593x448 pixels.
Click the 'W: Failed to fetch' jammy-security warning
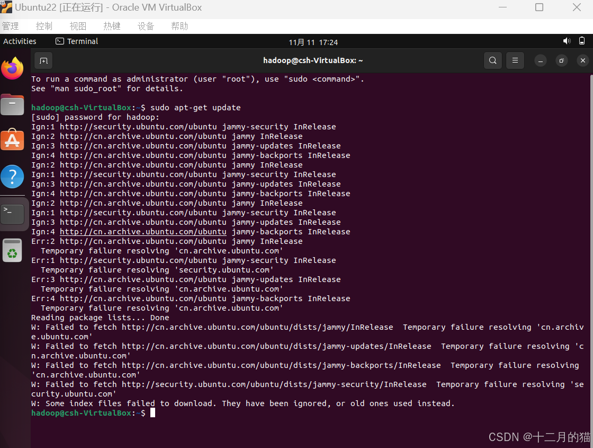pos(308,389)
